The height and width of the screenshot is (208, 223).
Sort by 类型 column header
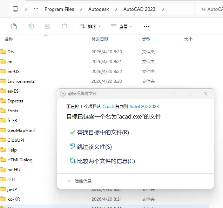click(146, 39)
